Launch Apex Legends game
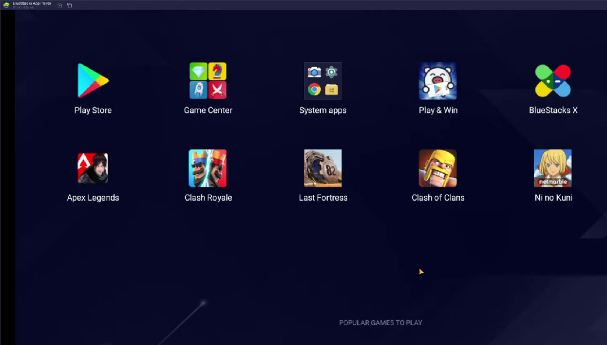Image resolution: width=607 pixels, height=345 pixels. [93, 168]
